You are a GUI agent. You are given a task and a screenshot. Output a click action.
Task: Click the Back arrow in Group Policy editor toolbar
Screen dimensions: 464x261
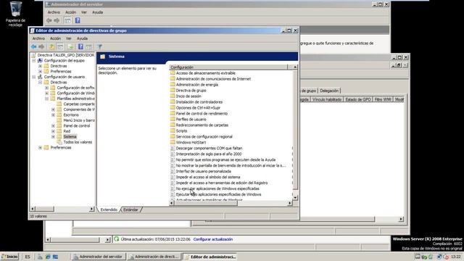point(33,46)
